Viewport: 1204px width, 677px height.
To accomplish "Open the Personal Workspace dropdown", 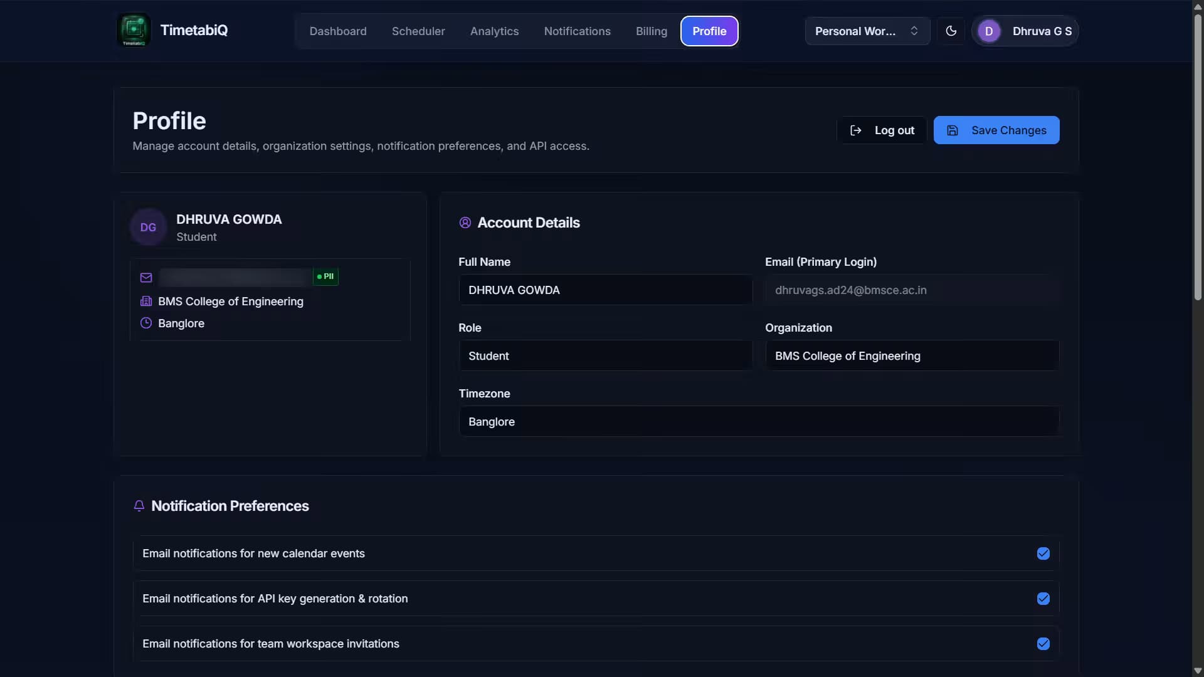I will [x=867, y=31].
